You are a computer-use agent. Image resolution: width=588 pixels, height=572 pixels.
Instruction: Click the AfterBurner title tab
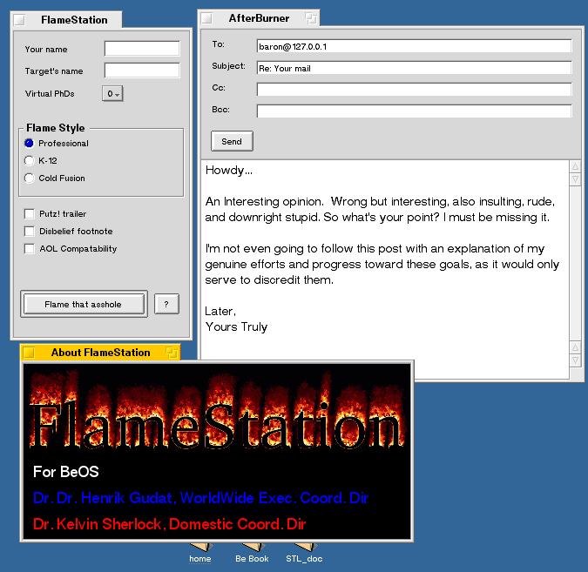click(x=259, y=18)
